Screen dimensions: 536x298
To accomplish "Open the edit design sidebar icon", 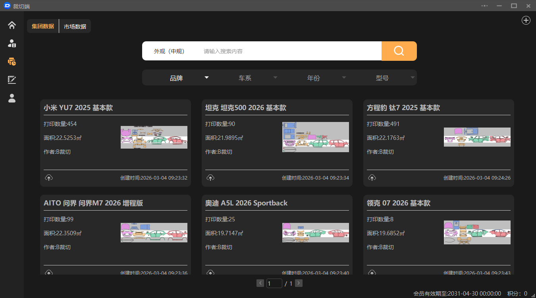I will tap(12, 80).
